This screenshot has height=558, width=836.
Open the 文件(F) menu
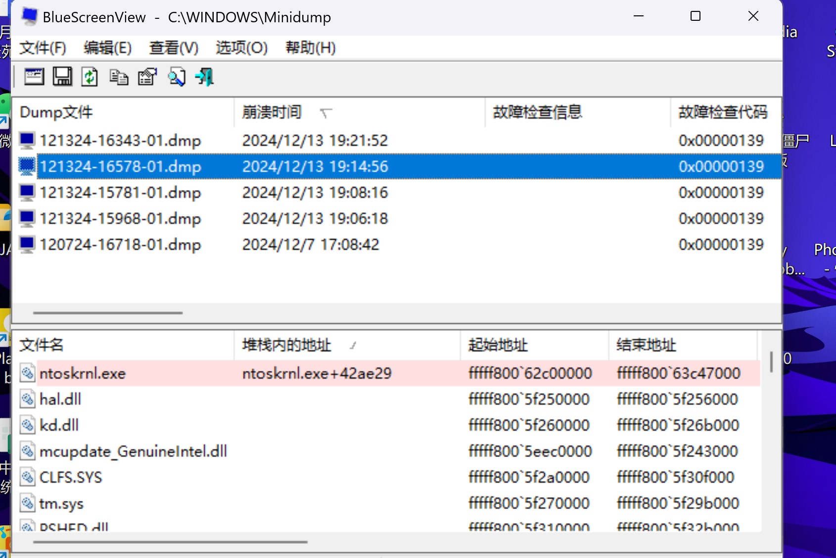pos(42,48)
